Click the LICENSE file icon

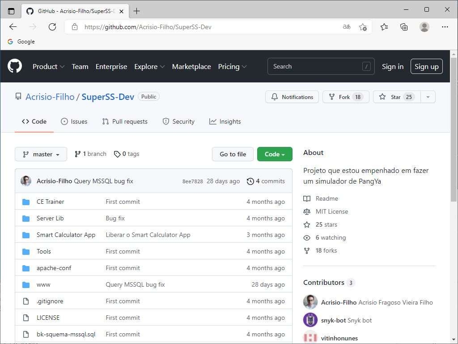[x=26, y=318]
